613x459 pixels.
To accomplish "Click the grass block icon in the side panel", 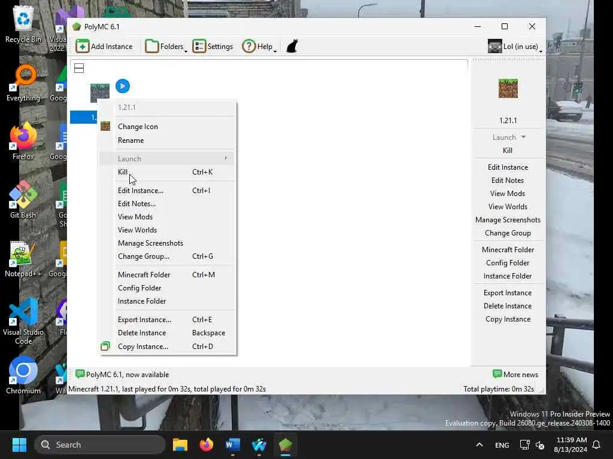I will coord(508,88).
